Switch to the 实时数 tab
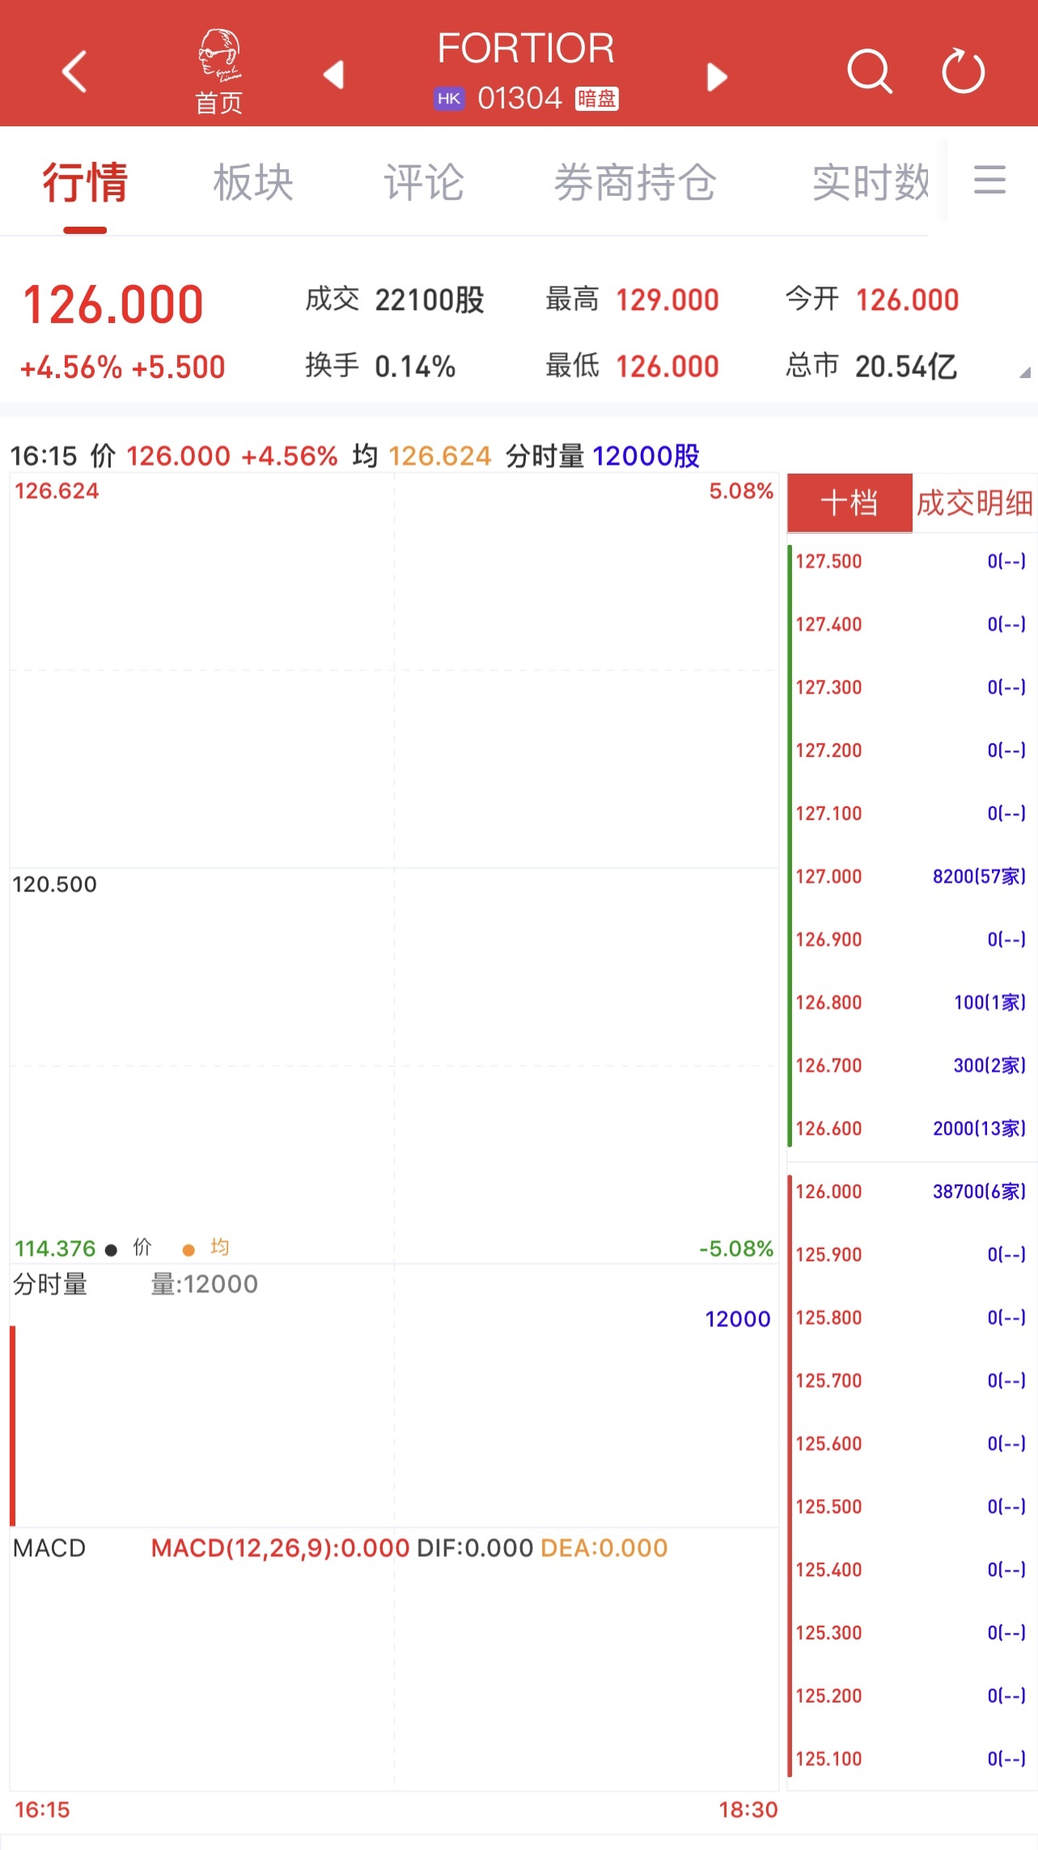The image size is (1038, 1850). point(871,182)
